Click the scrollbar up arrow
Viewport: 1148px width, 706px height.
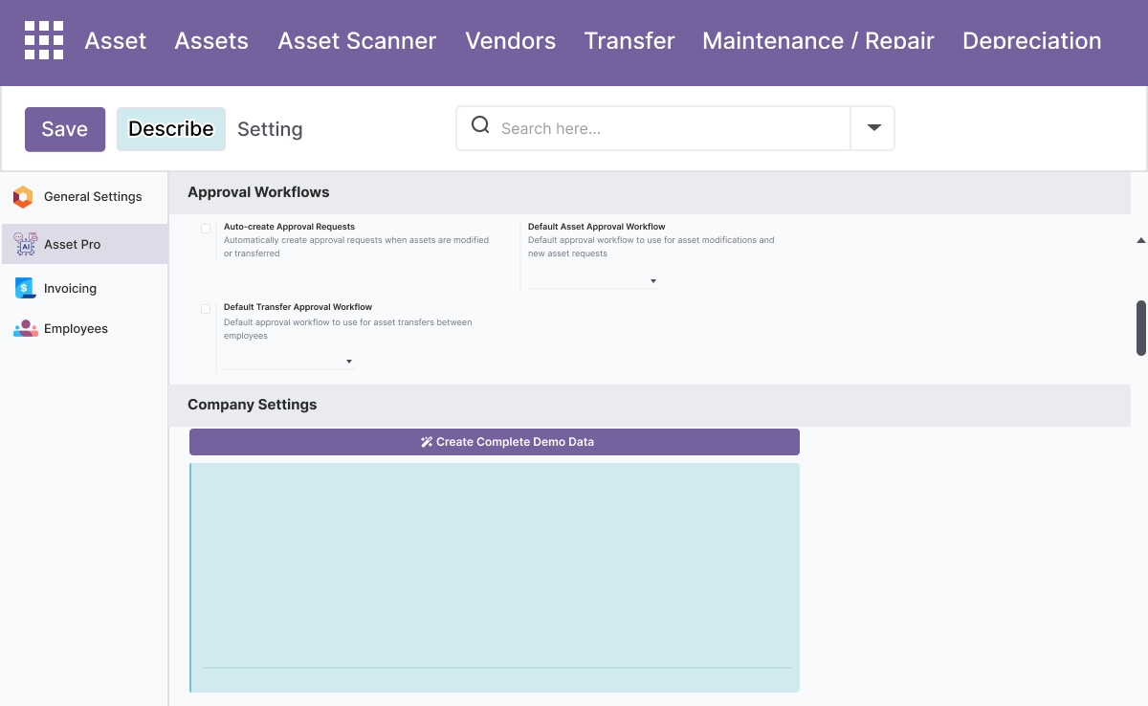pyautogui.click(x=1140, y=239)
